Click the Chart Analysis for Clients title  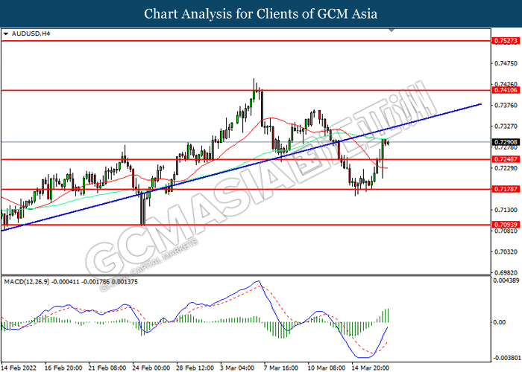tap(261, 13)
